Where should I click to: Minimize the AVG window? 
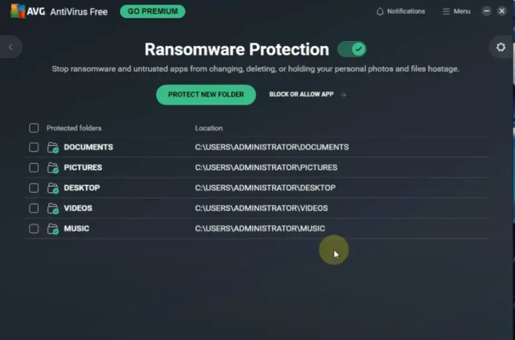click(x=487, y=11)
